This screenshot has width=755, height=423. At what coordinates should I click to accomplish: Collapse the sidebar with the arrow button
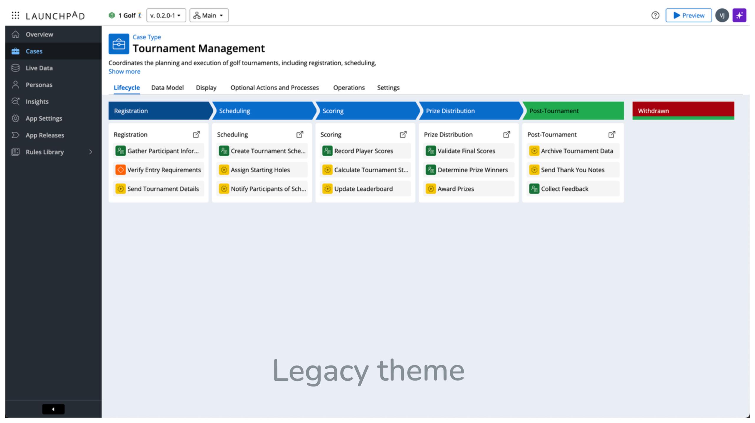53,409
